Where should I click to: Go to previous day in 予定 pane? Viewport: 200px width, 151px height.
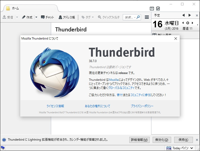(x=184, y=15)
